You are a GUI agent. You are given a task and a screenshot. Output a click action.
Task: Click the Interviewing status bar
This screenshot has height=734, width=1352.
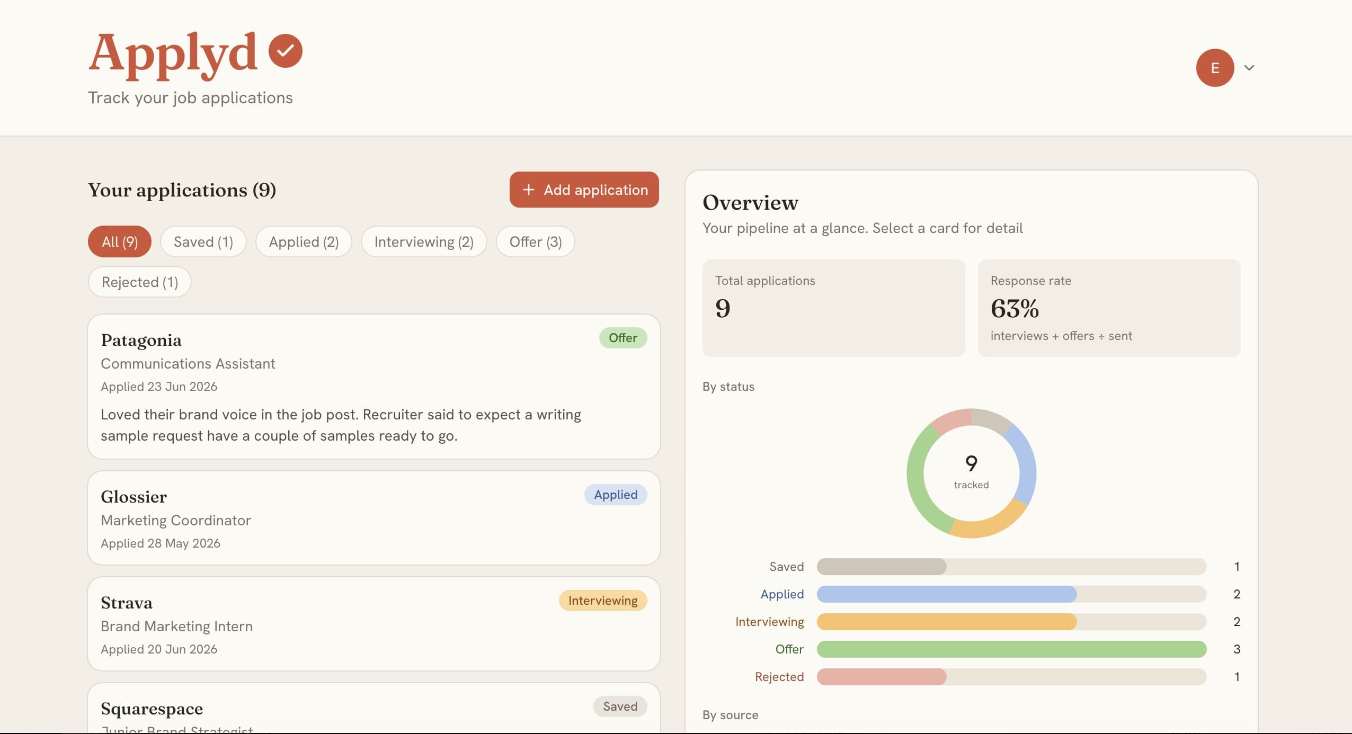pos(1011,622)
